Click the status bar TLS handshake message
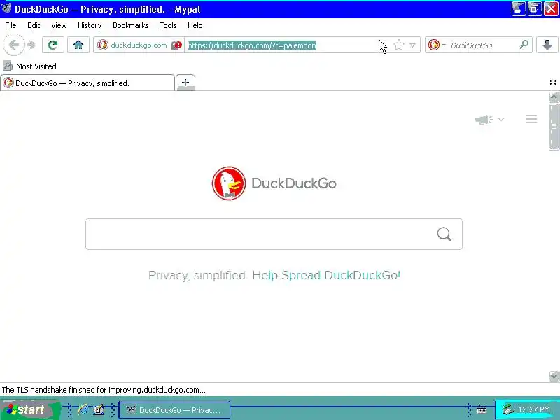560x420 pixels. tap(104, 390)
